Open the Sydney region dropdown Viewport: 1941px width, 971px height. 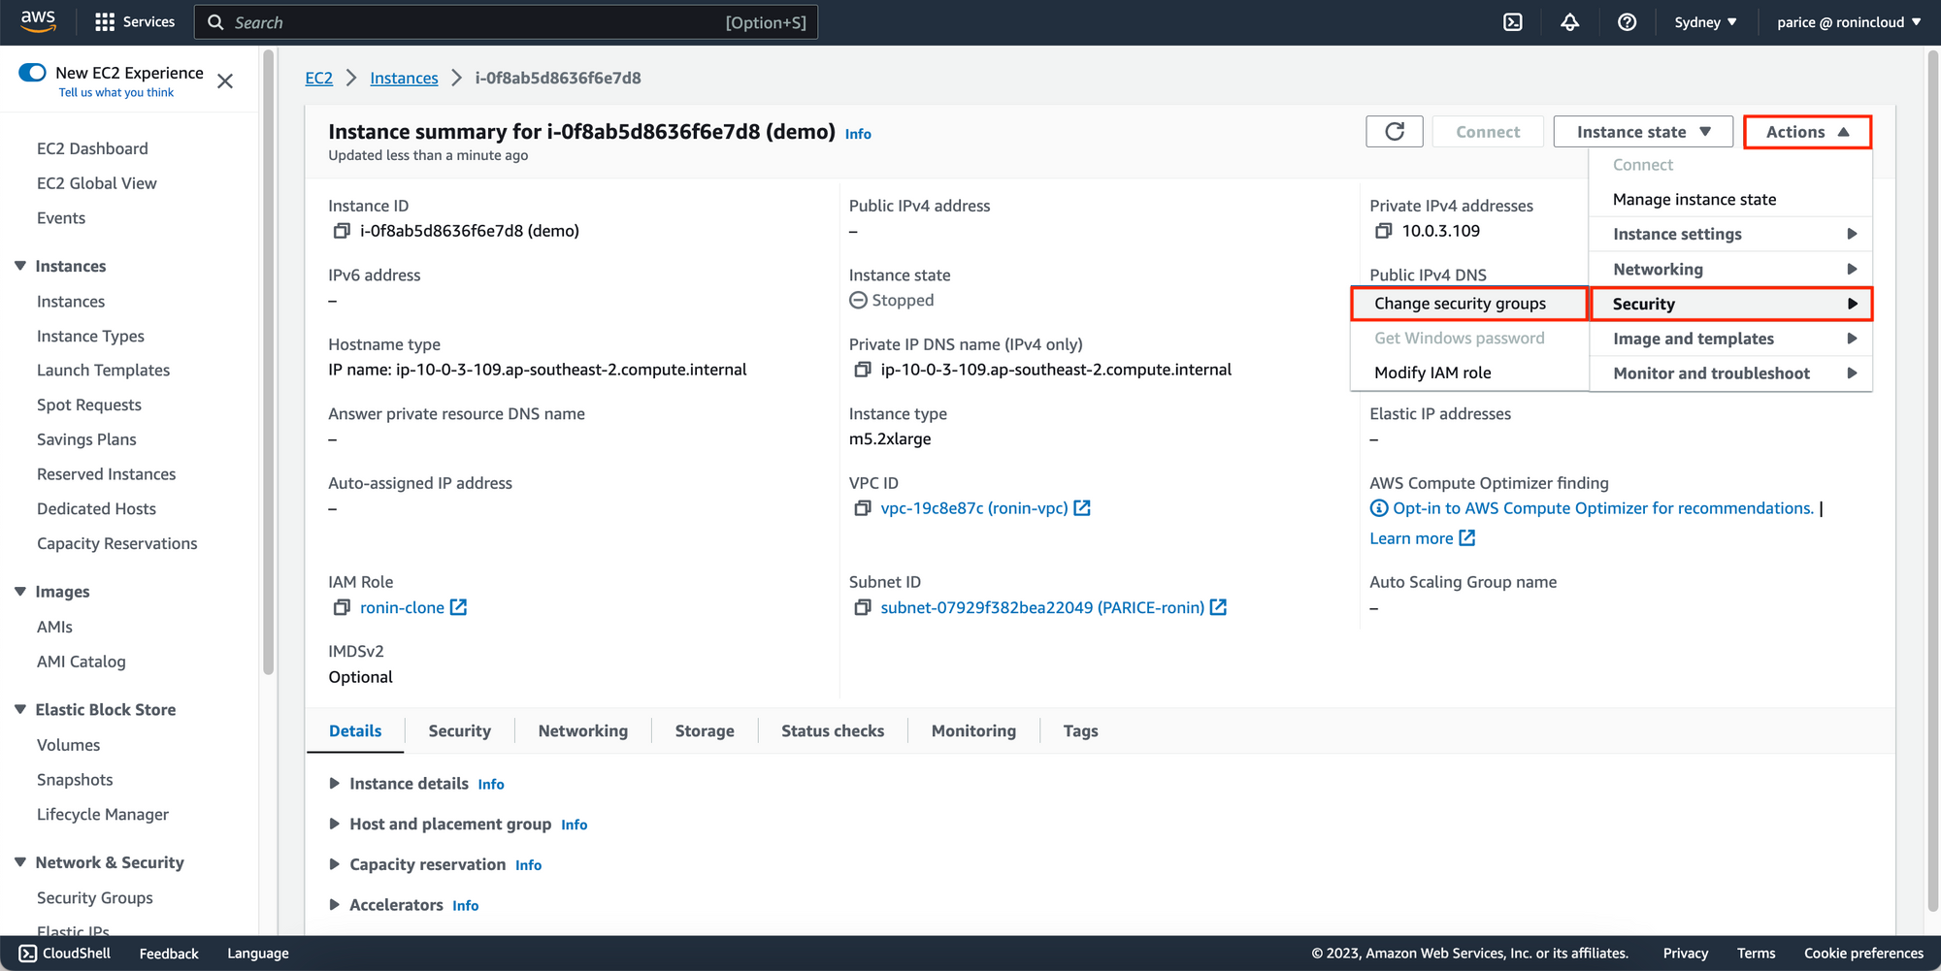(1705, 22)
